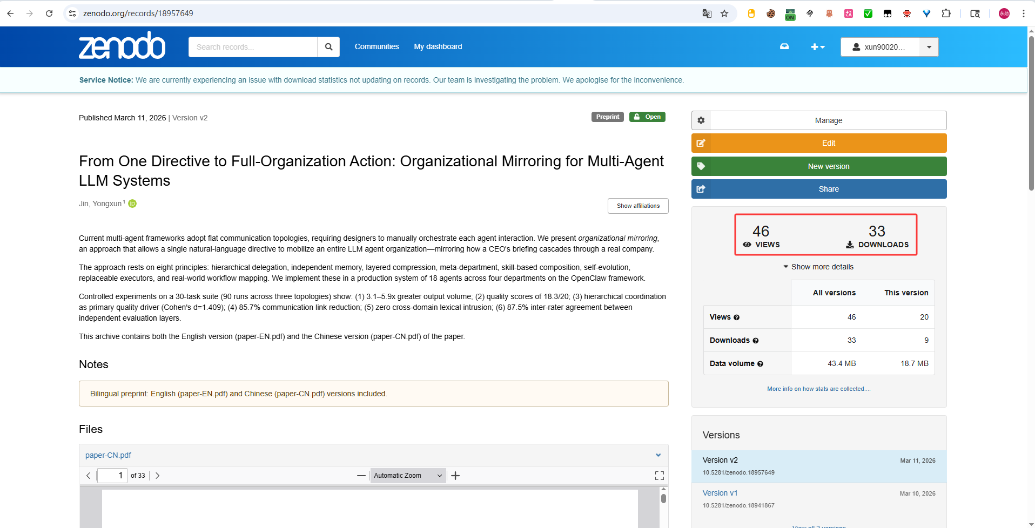Toggle Show more details stats section
Screen dimensions: 1035x528
coord(818,267)
